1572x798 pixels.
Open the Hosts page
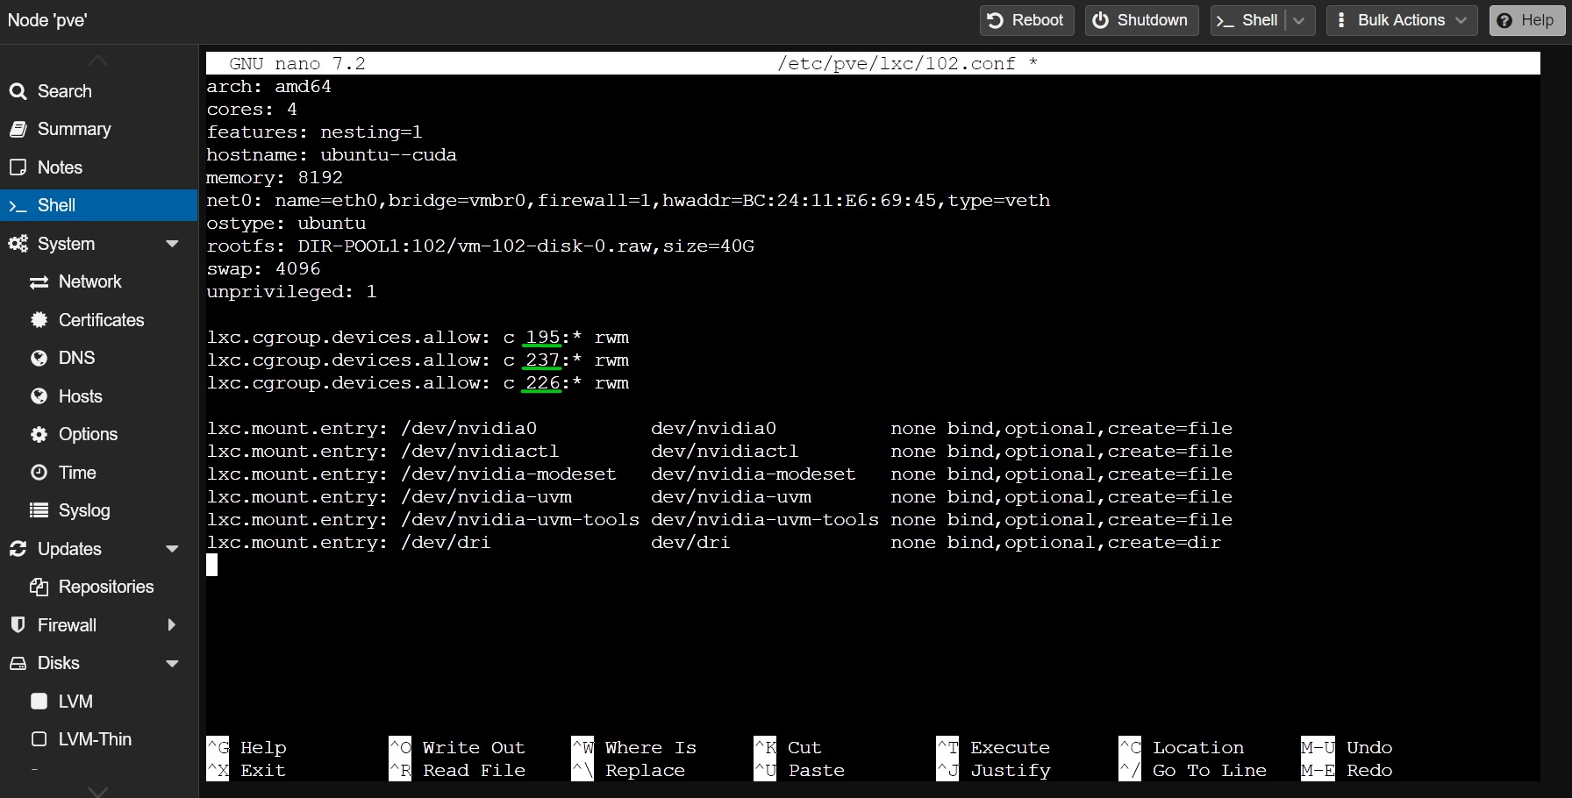(99, 396)
